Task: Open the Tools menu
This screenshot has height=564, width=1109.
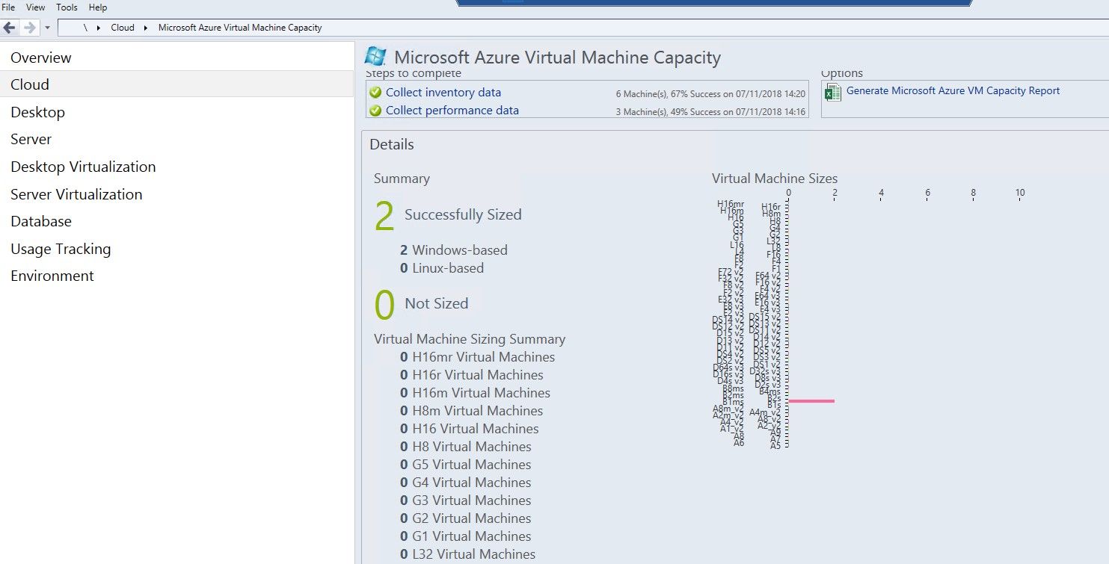Action: [x=67, y=7]
